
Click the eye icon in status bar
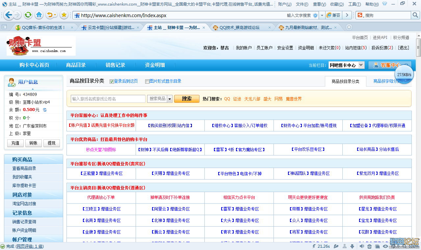[386, 246]
